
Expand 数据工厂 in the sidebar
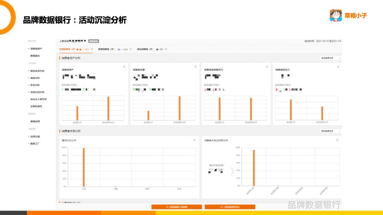pyautogui.click(x=34, y=144)
